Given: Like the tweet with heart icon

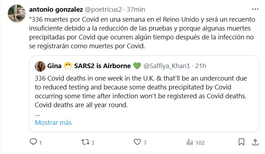Looking at the screenshot, I should point(137,142).
